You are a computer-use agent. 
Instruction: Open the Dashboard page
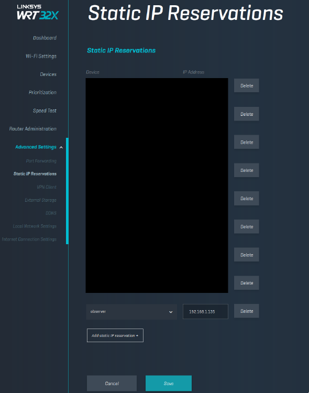(45, 38)
